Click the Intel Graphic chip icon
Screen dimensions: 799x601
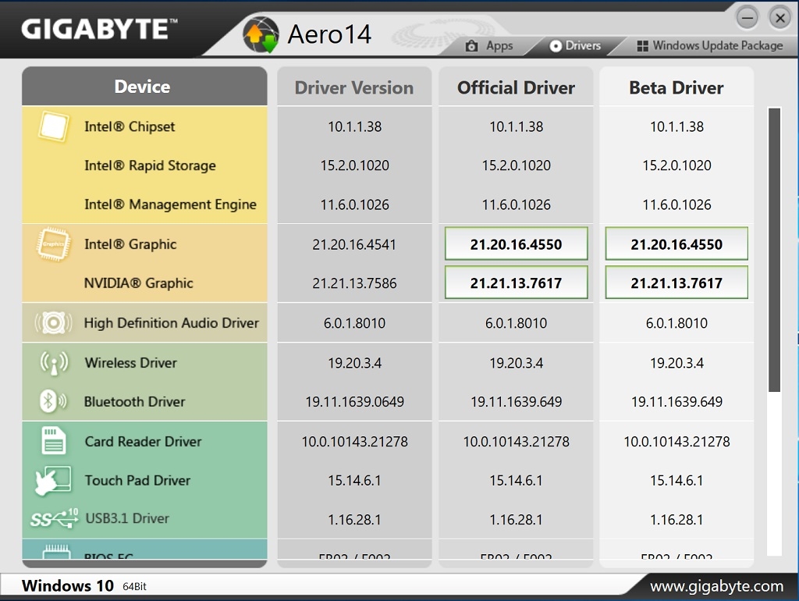pyautogui.click(x=53, y=244)
